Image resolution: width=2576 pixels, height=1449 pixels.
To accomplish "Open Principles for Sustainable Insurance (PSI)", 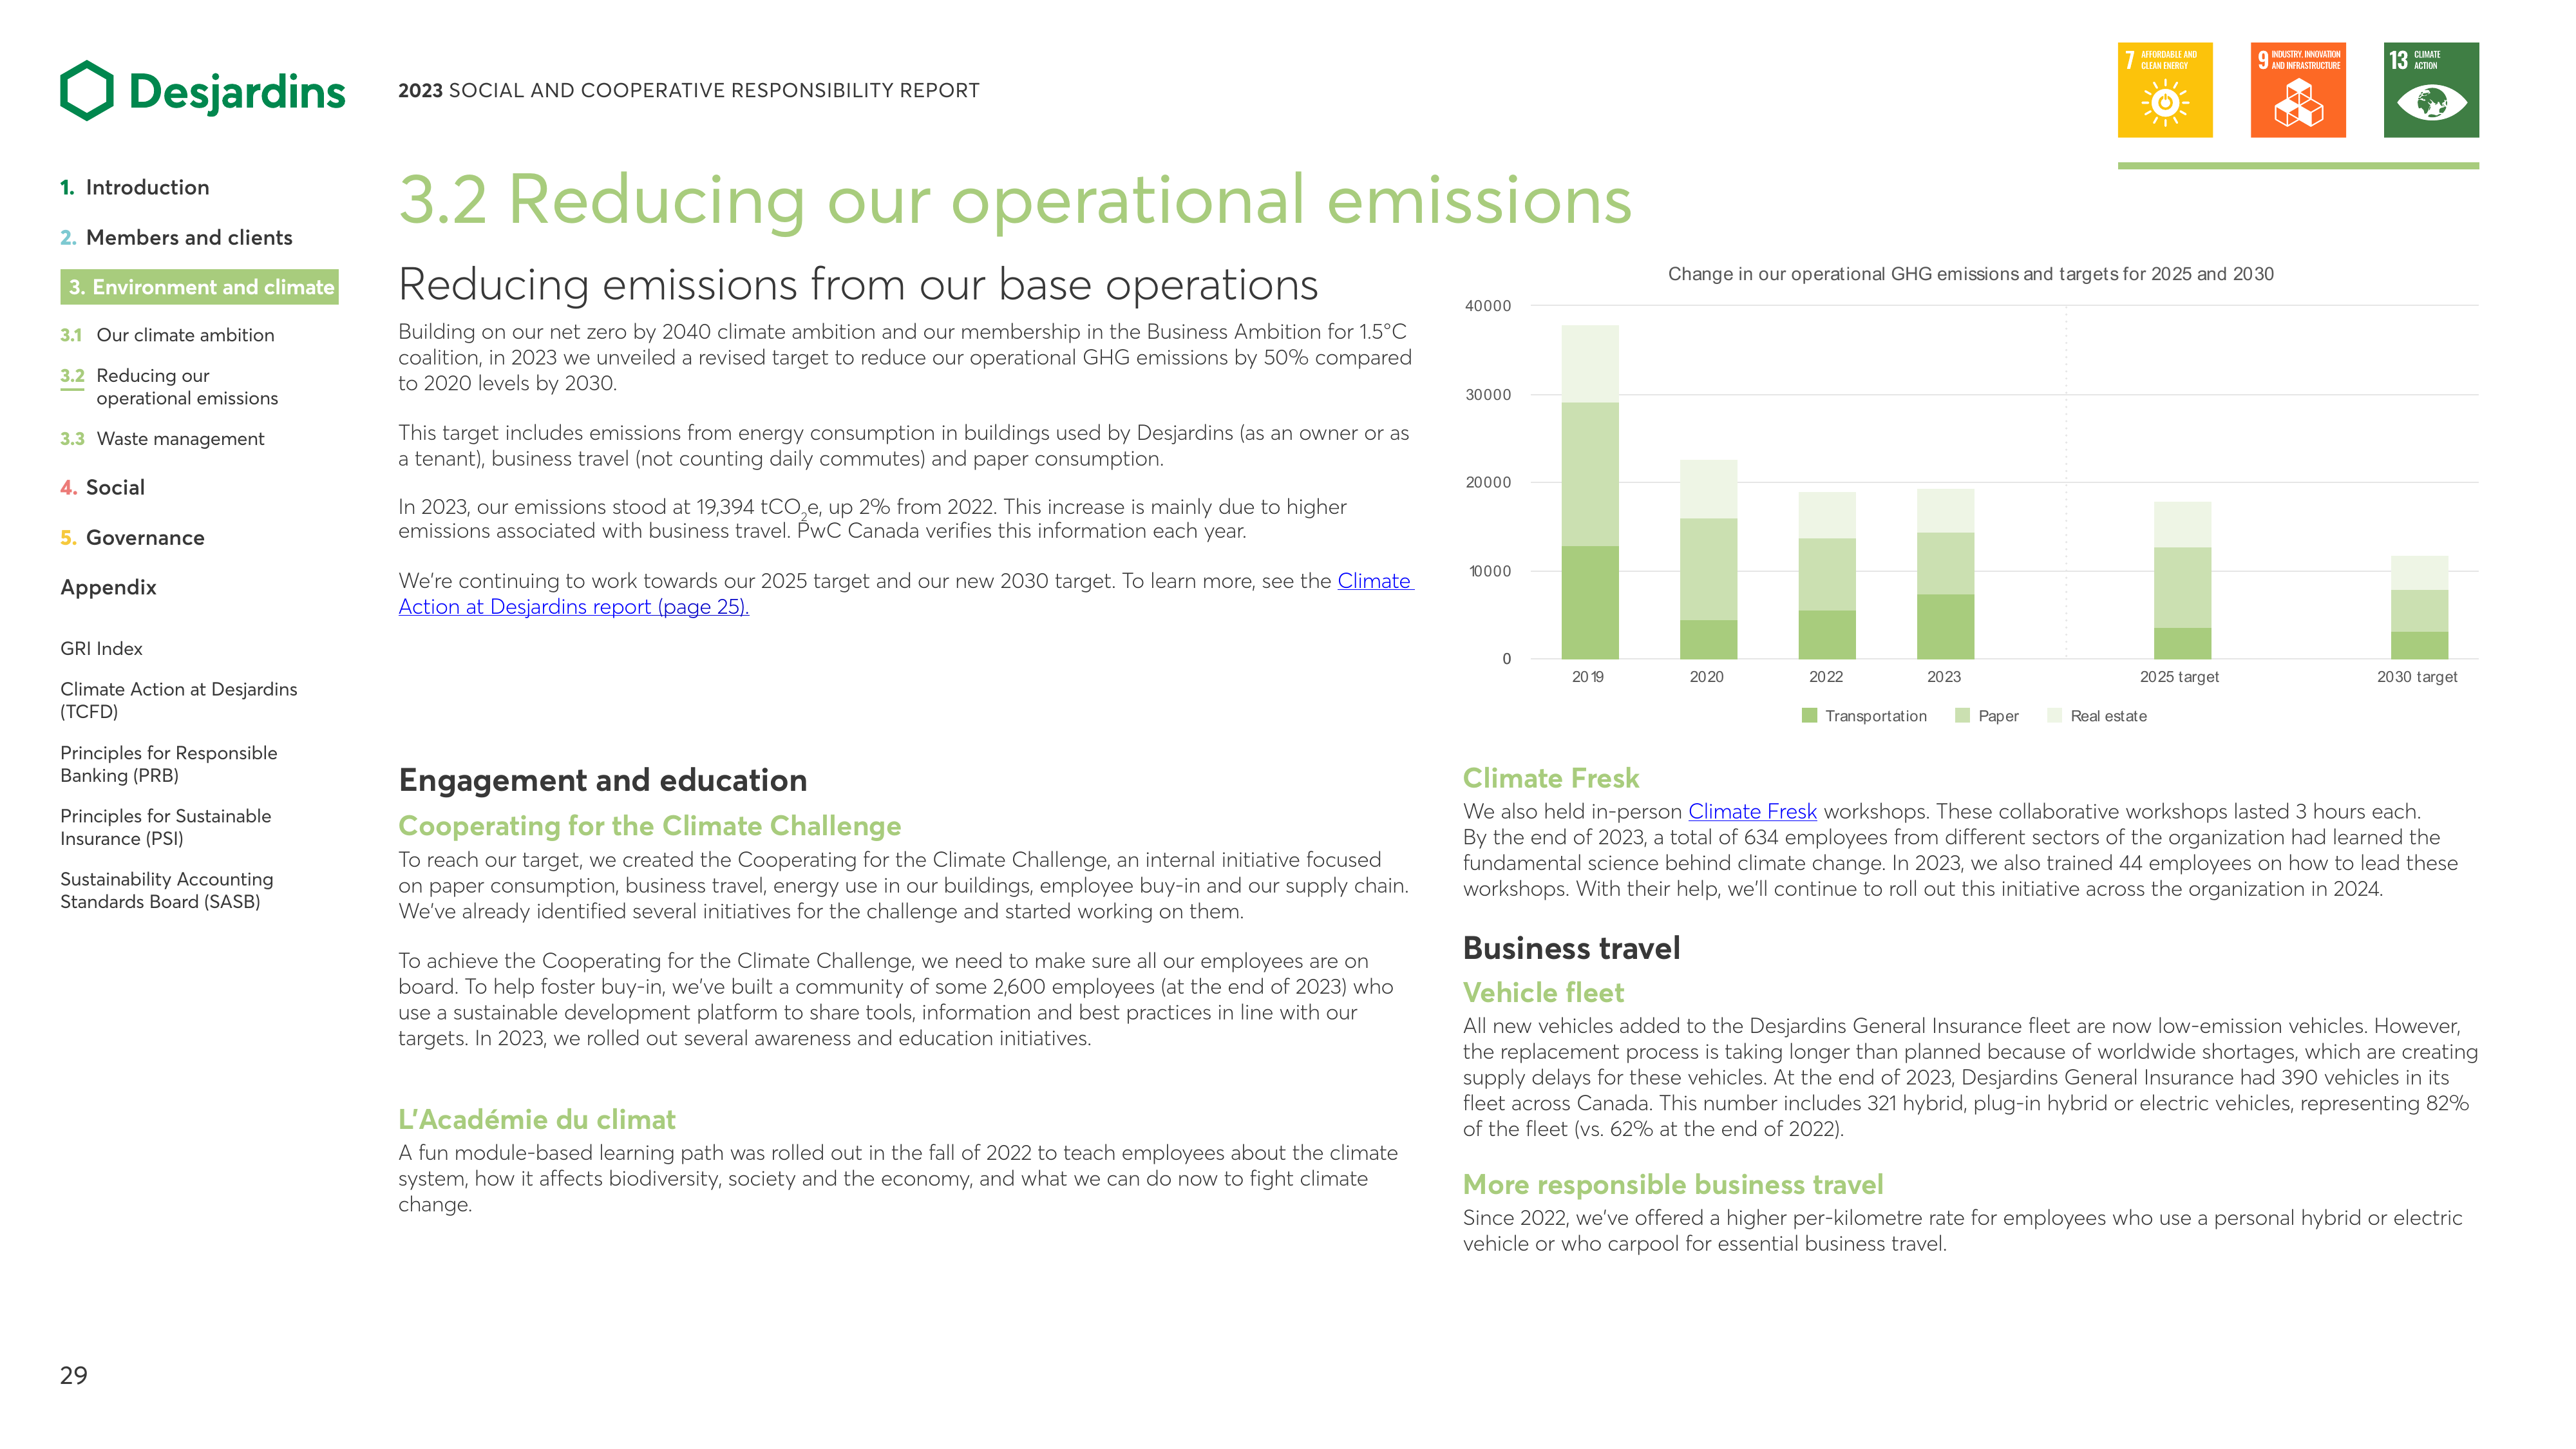I will [166, 827].
